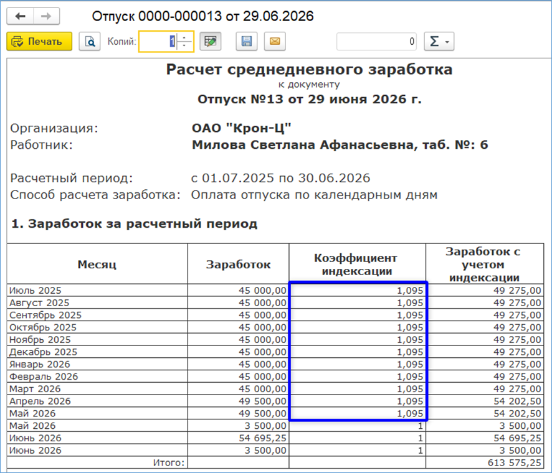Select the Июль 2025 row cell
The height and width of the screenshot is (473, 552).
click(x=97, y=291)
